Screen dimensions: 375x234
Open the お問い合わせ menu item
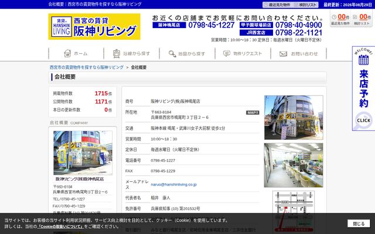[298, 53]
